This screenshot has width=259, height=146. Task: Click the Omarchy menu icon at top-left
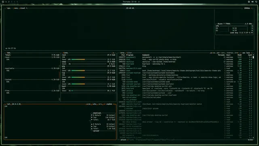coord(3,2)
